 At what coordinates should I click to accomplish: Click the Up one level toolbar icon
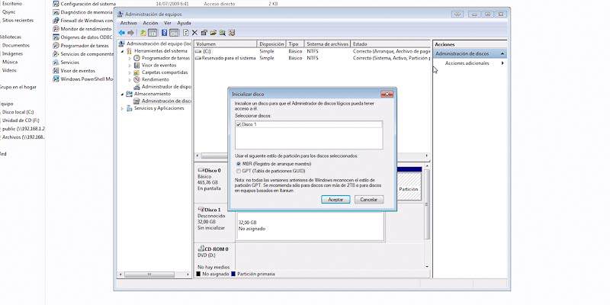coord(143,33)
